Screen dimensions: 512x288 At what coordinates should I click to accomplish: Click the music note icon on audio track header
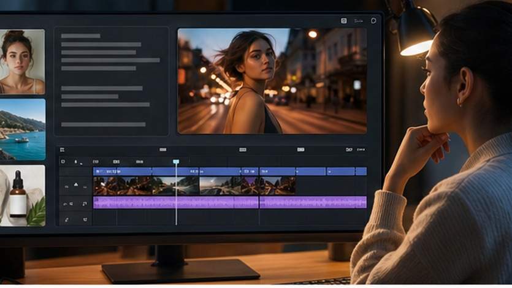85,204
